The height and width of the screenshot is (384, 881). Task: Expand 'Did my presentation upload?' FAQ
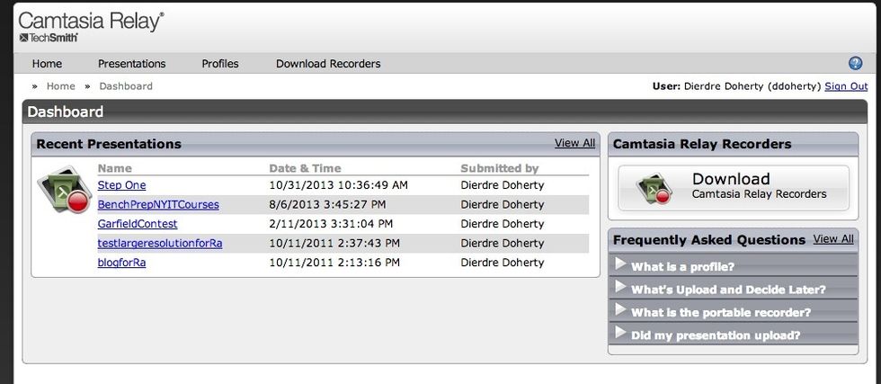[716, 335]
